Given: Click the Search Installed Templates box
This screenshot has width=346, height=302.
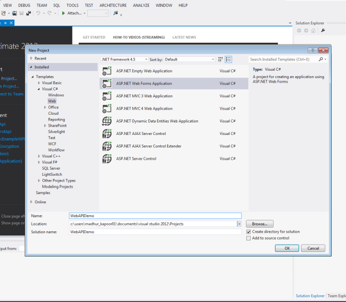Looking at the screenshot, I should point(284,59).
